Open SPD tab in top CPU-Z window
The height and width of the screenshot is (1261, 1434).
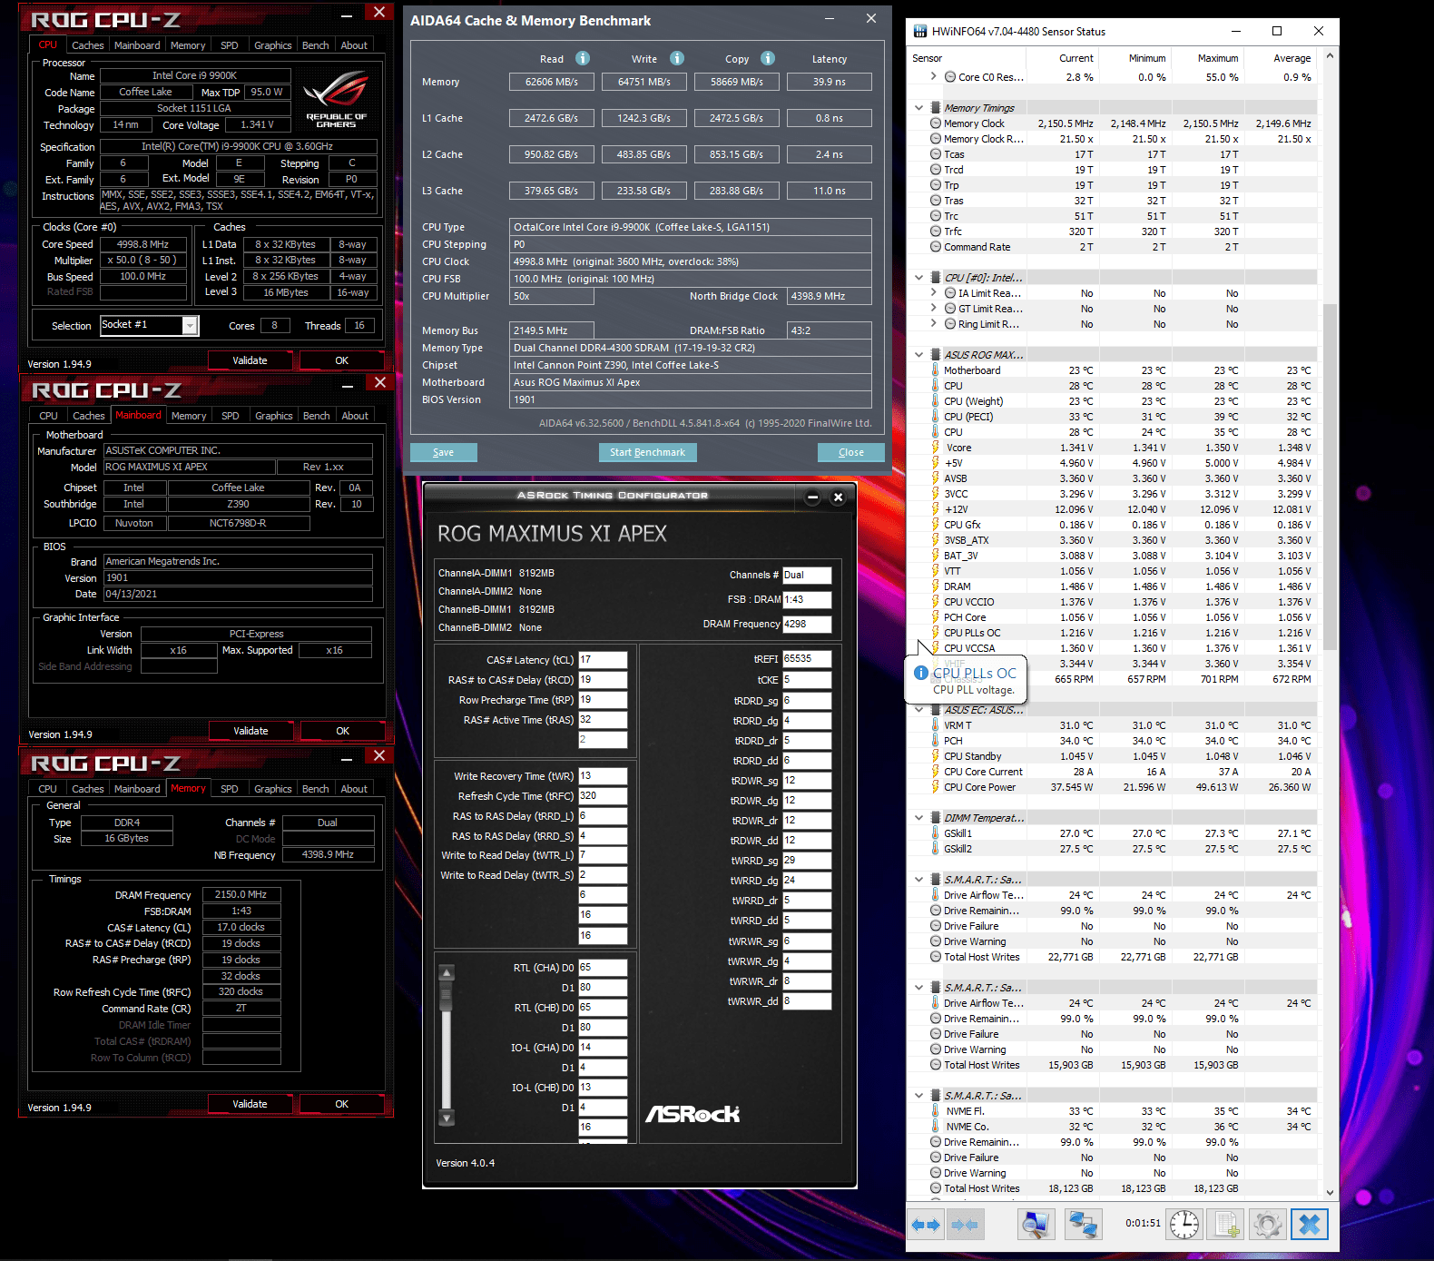click(x=230, y=45)
